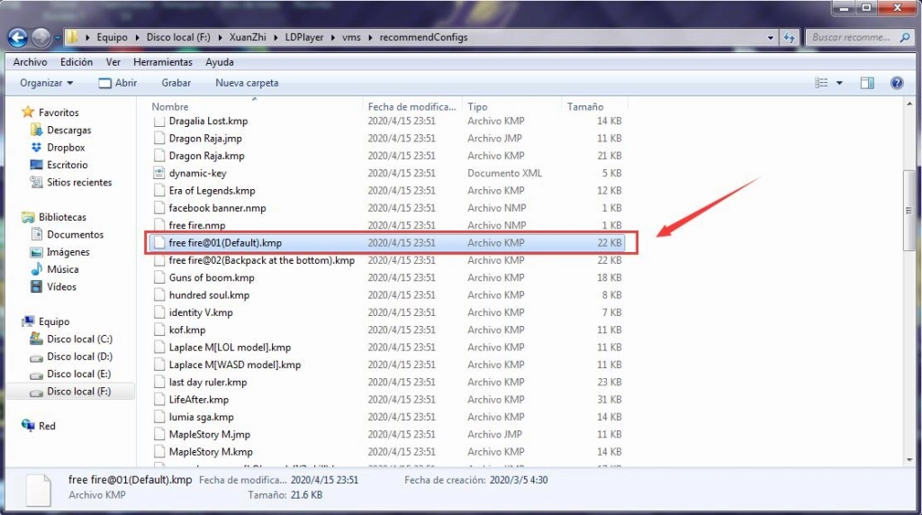Click the search magnifier icon
Viewport: 922px width, 515px height.
coord(904,38)
